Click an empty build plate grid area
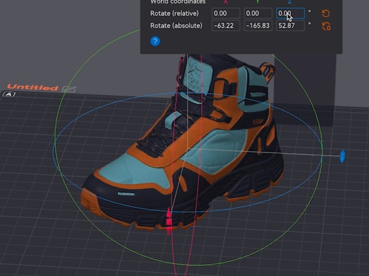 [46, 236]
